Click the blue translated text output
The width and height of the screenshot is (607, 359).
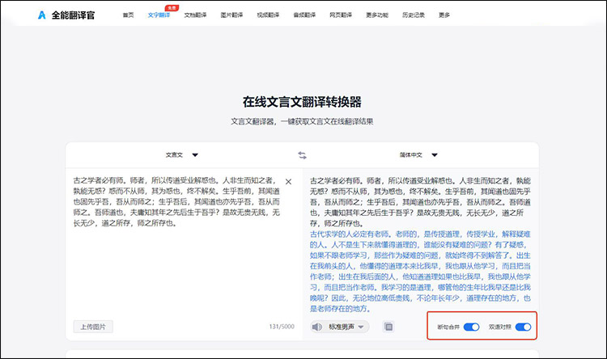point(420,271)
